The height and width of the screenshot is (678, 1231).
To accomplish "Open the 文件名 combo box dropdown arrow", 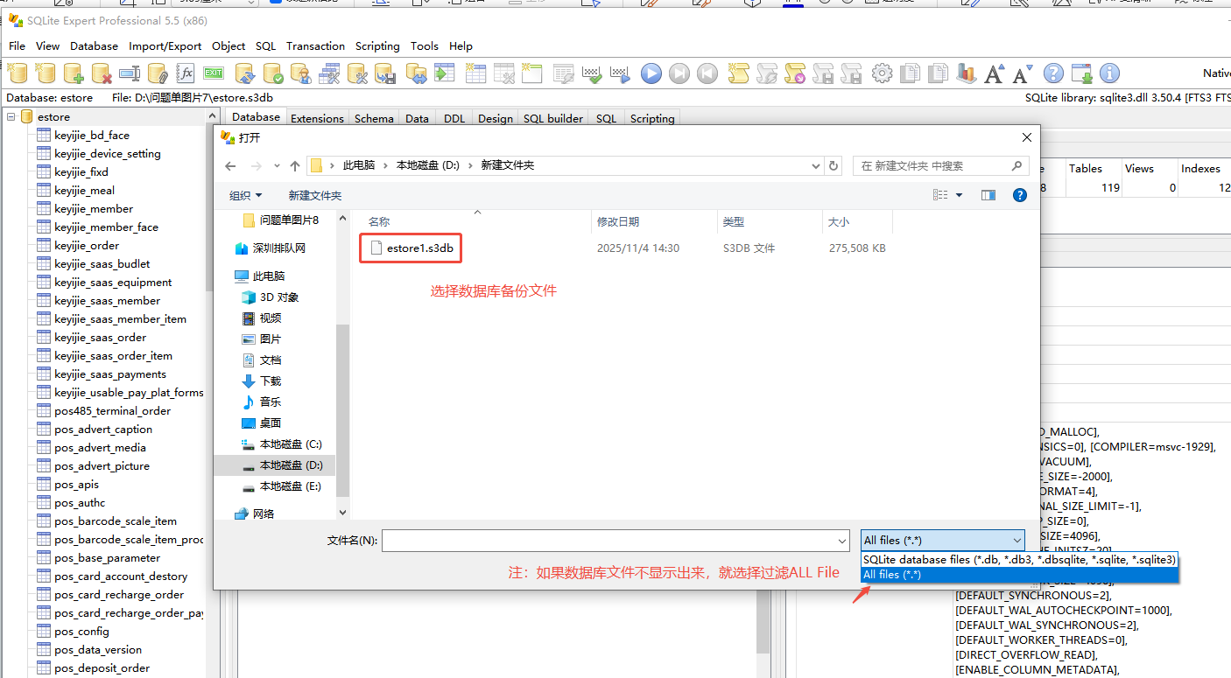I will [x=841, y=541].
